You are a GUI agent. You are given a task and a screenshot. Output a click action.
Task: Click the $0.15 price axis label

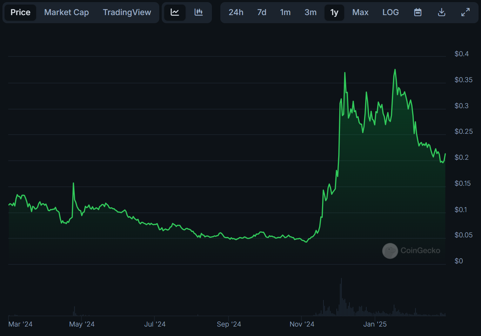pos(462,183)
